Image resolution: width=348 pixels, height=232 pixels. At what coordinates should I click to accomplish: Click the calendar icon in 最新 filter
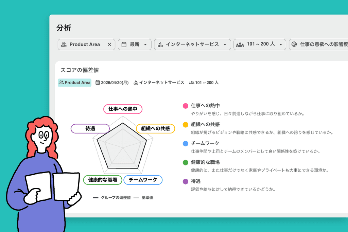pyautogui.click(x=124, y=44)
